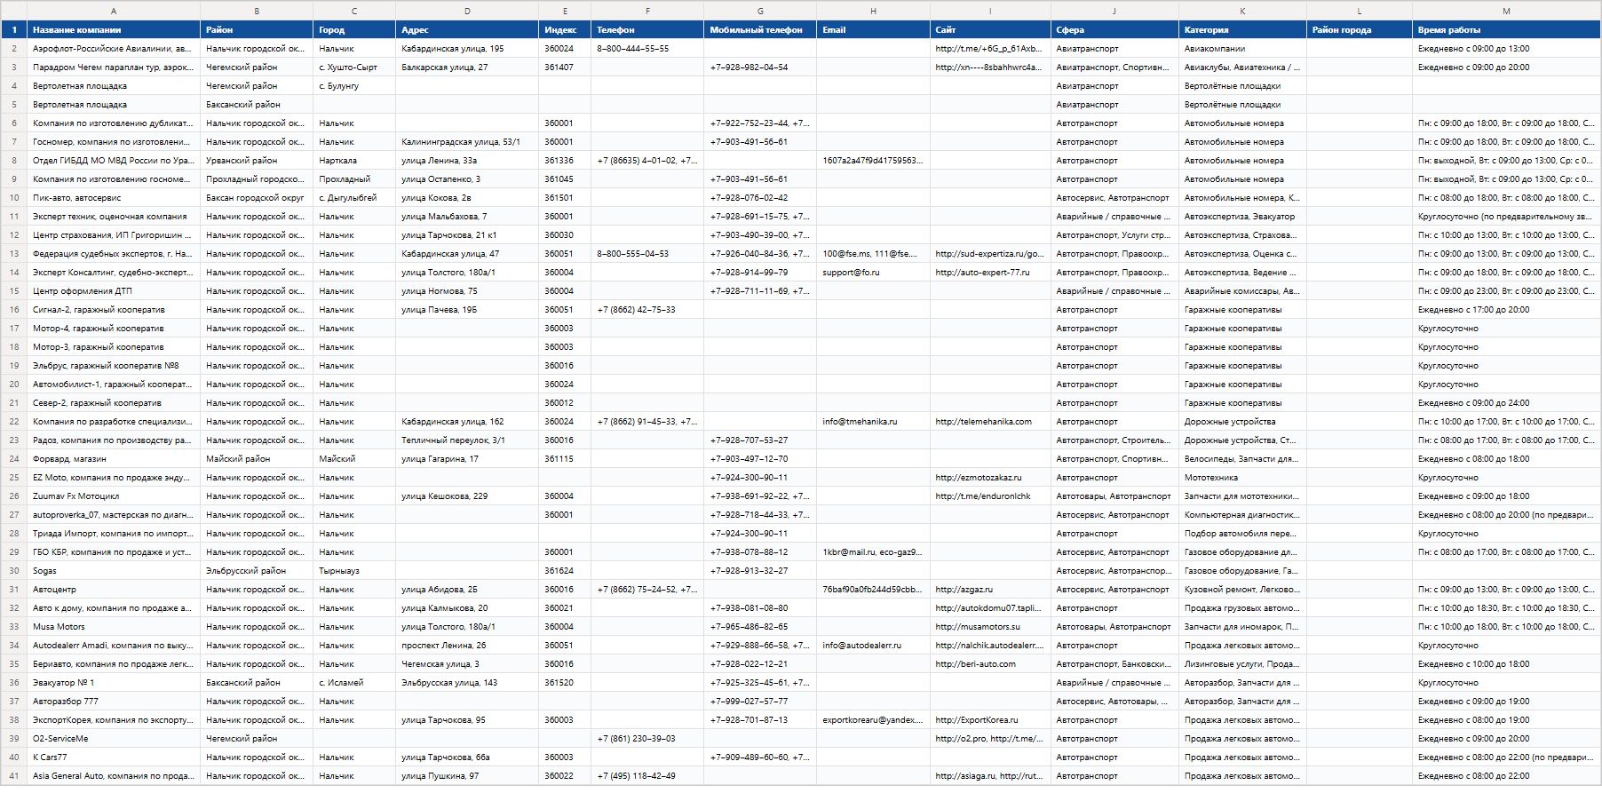The height and width of the screenshot is (801, 1602).
Task: Select address 'улица Остапенко, 3'
Action: coord(467,179)
